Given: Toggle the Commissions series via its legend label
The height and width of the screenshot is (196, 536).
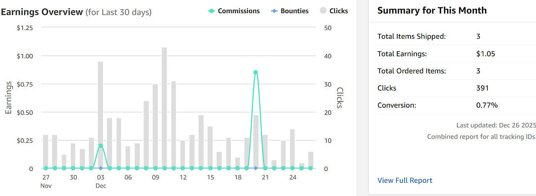Looking at the screenshot, I should 238,11.
